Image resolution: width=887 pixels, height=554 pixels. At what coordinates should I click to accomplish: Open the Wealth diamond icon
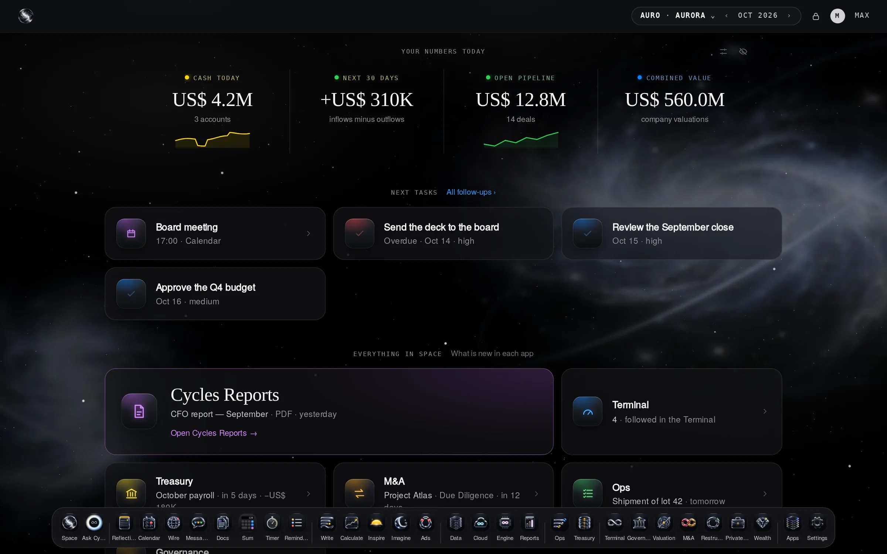point(762,523)
